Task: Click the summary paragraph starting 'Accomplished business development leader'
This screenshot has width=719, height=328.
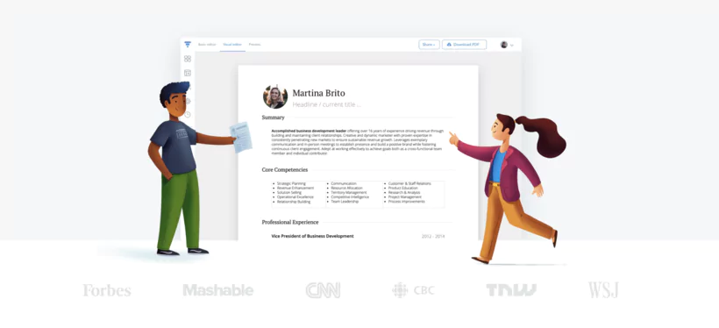Action: pos(358,142)
